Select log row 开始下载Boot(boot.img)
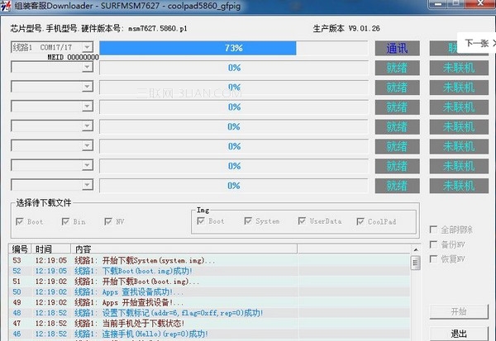 tap(210, 282)
